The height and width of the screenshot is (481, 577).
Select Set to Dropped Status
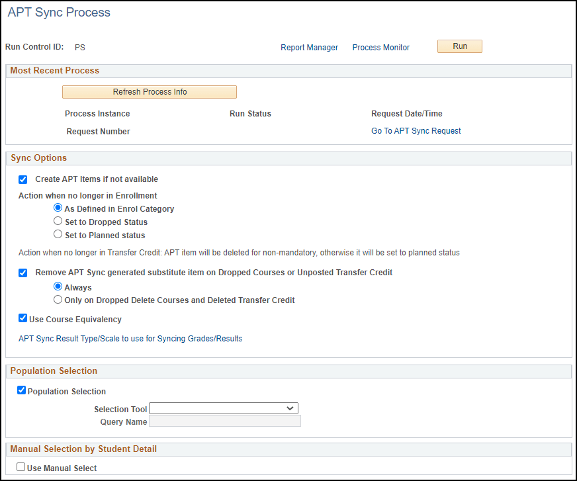(x=58, y=220)
